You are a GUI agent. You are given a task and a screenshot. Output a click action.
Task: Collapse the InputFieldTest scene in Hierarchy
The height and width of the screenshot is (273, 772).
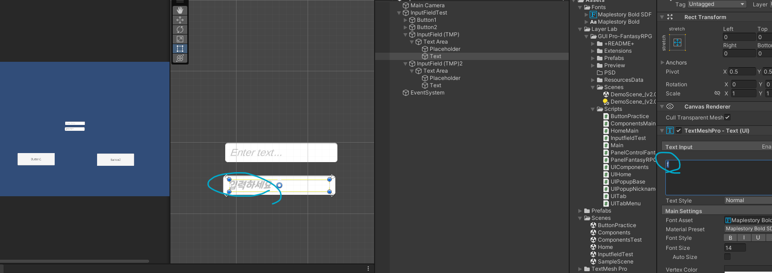(399, 13)
